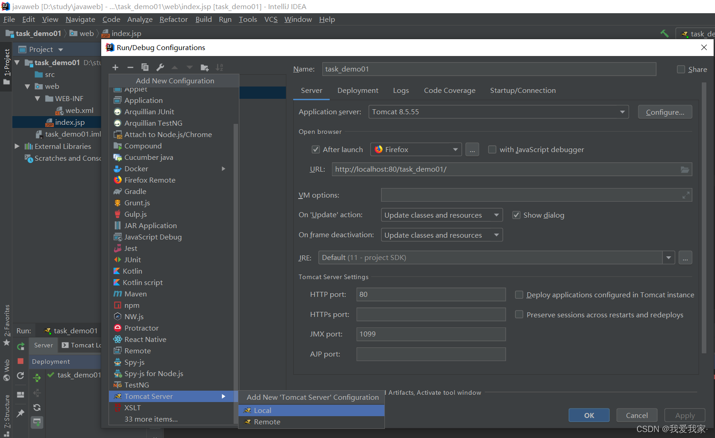Open the On frame deactivation dropdown
Screen dimensions: 715x438
click(442, 235)
